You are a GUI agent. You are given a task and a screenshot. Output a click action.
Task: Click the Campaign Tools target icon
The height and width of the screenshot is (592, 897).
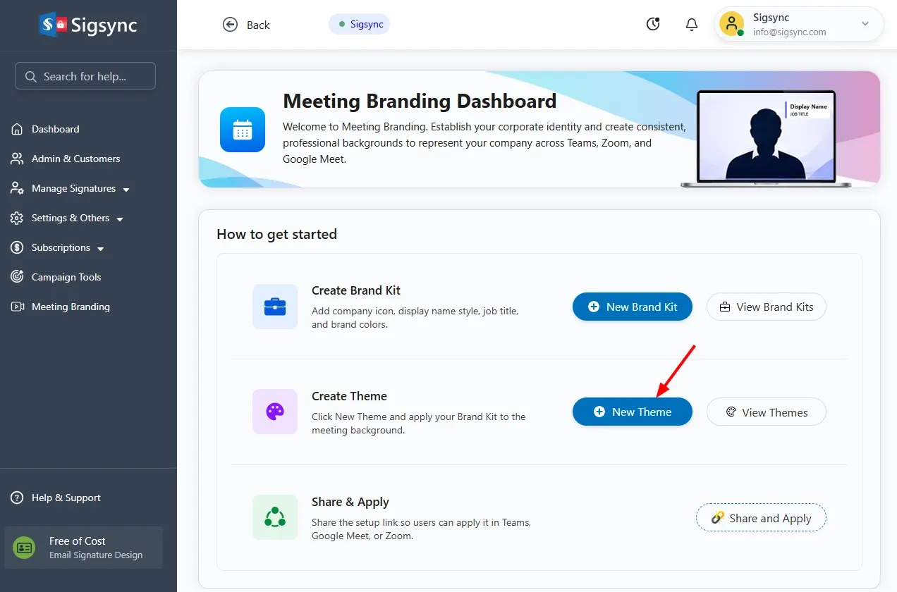17,277
